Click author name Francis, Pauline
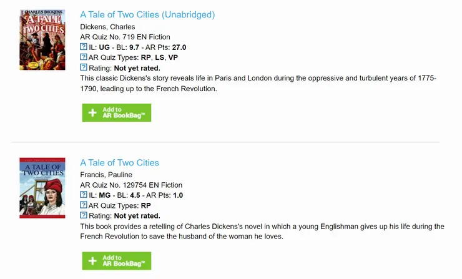The width and height of the screenshot is (462, 279). click(106, 174)
